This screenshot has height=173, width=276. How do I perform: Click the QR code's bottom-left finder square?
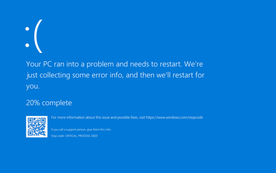30,133
